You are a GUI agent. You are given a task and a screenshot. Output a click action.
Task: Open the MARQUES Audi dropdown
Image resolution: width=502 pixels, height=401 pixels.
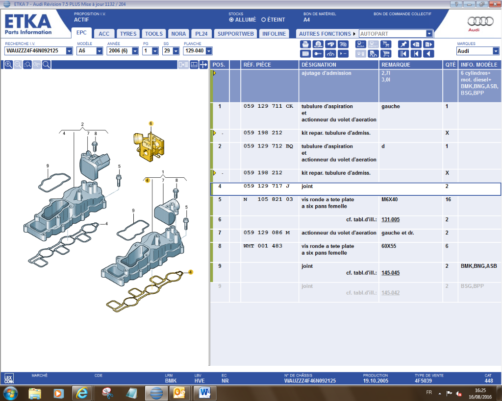coord(495,51)
